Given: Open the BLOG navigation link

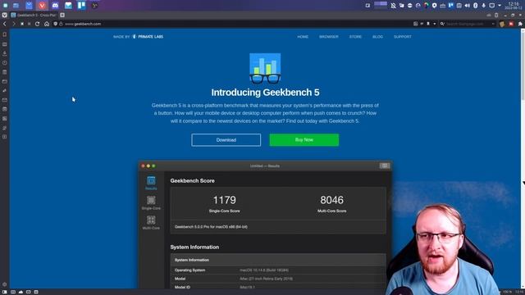Looking at the screenshot, I should [377, 36].
